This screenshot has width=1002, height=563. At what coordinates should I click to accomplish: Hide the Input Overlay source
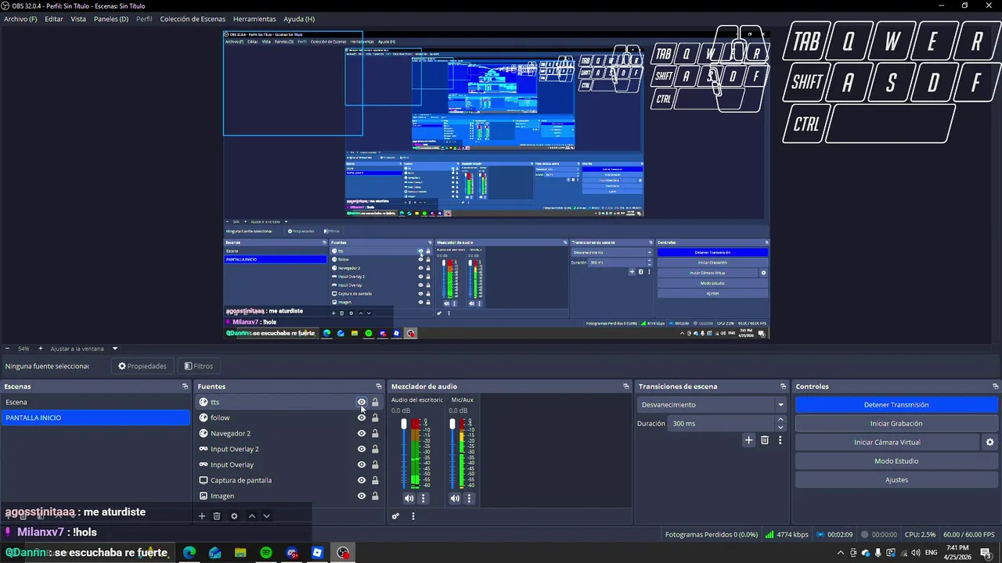click(x=362, y=464)
